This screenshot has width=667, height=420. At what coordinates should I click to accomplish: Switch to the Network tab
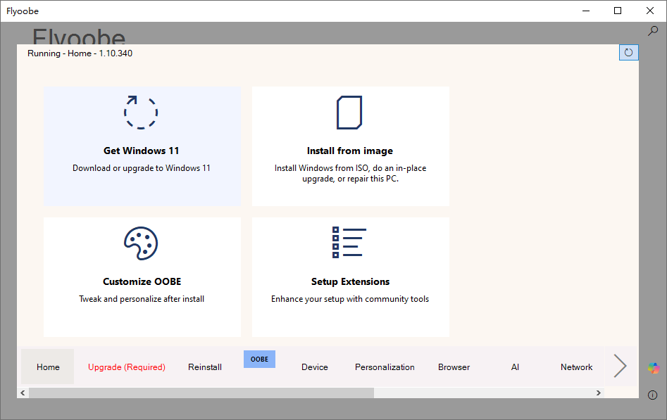[576, 367]
